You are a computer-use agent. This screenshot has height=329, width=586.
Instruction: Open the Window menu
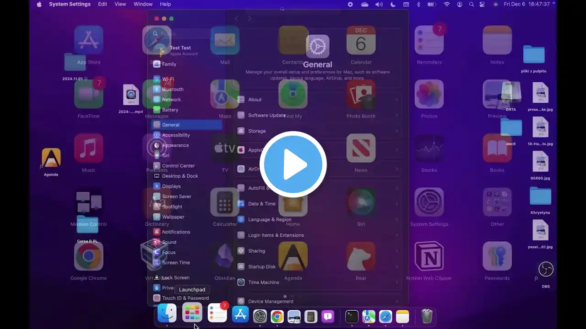point(143,4)
